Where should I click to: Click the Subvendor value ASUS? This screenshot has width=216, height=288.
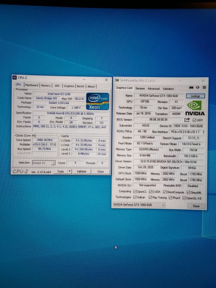[x=146, y=125]
